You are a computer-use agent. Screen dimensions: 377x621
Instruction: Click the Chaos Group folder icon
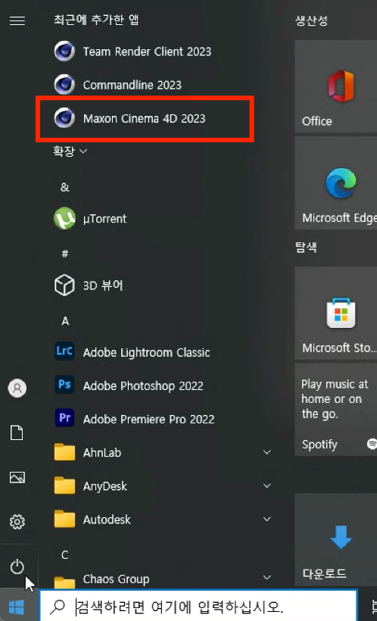(x=64, y=582)
